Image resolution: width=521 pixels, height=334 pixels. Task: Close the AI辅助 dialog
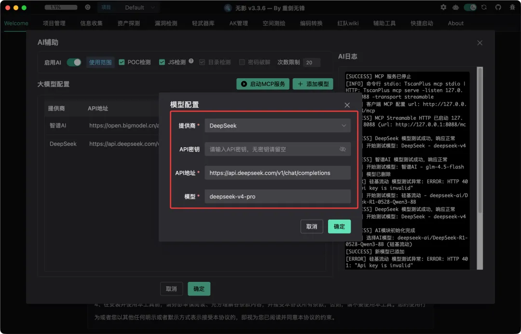pyautogui.click(x=480, y=43)
